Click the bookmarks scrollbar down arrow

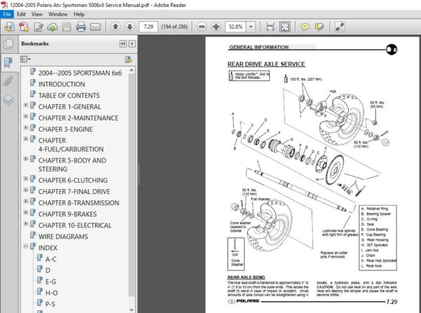pyautogui.click(x=132, y=309)
